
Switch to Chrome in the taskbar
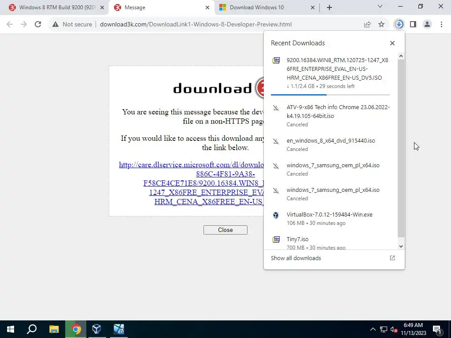pyautogui.click(x=76, y=329)
